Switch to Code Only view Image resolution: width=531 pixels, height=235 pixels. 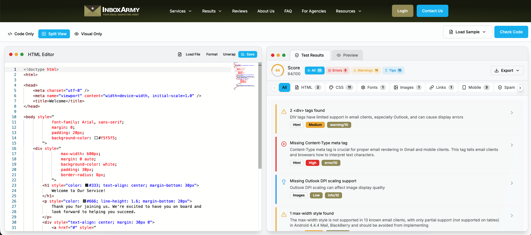point(21,34)
